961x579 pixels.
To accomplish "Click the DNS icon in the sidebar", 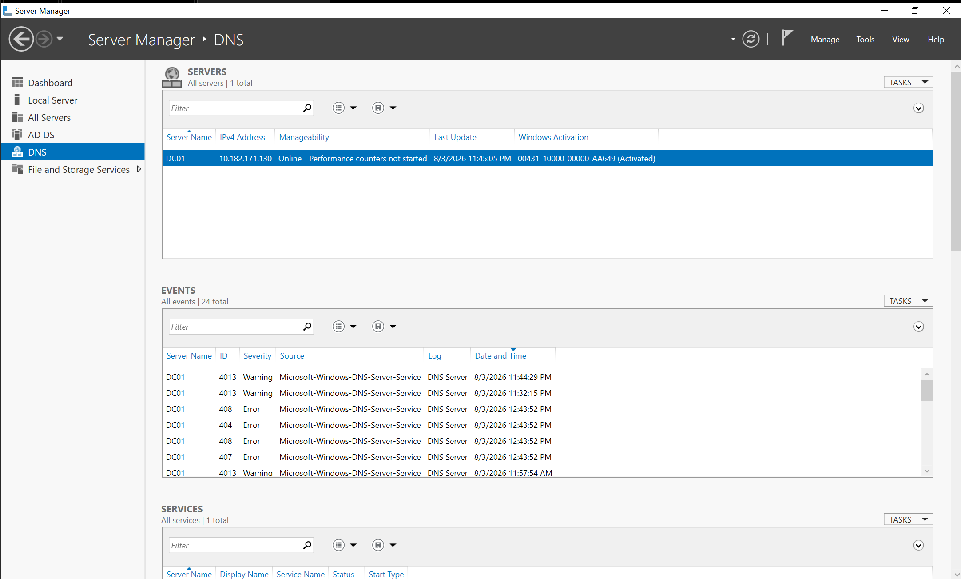I will click(17, 152).
